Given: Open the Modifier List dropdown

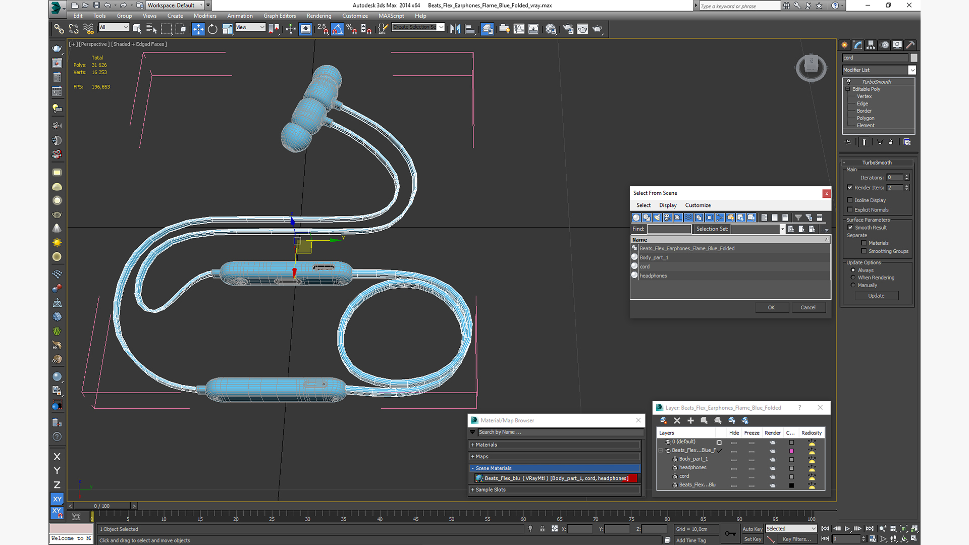Looking at the screenshot, I should click(879, 70).
